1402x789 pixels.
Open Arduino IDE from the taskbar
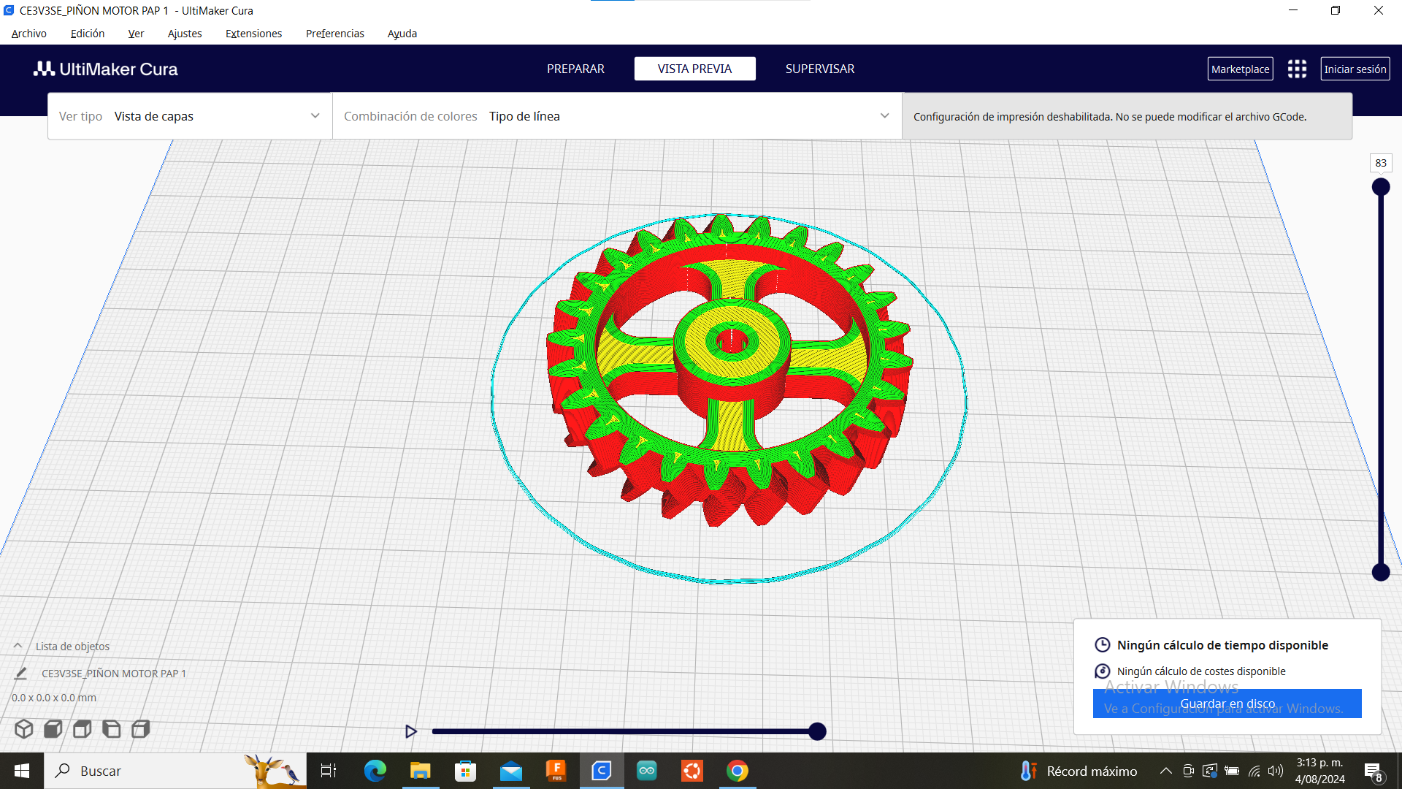point(647,771)
